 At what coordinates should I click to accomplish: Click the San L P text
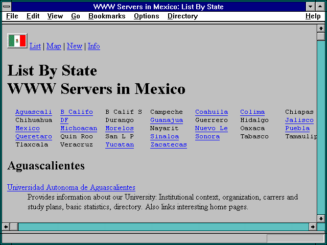pos(120,136)
